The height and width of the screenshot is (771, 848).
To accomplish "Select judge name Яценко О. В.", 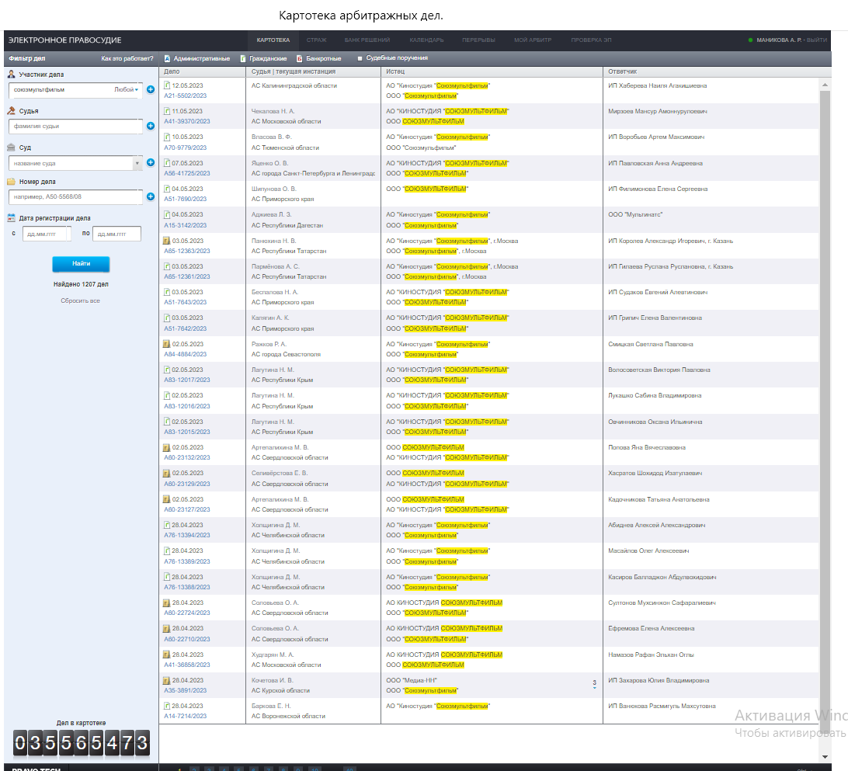I will click(x=270, y=163).
